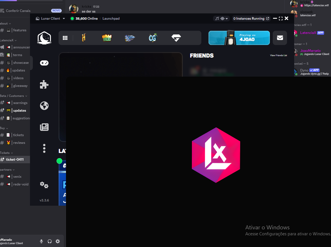
Task: Open the showcase channel
Action: pos(15,63)
